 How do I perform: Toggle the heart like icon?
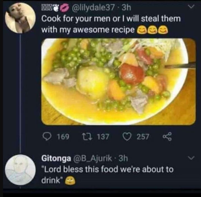[x=128, y=136]
